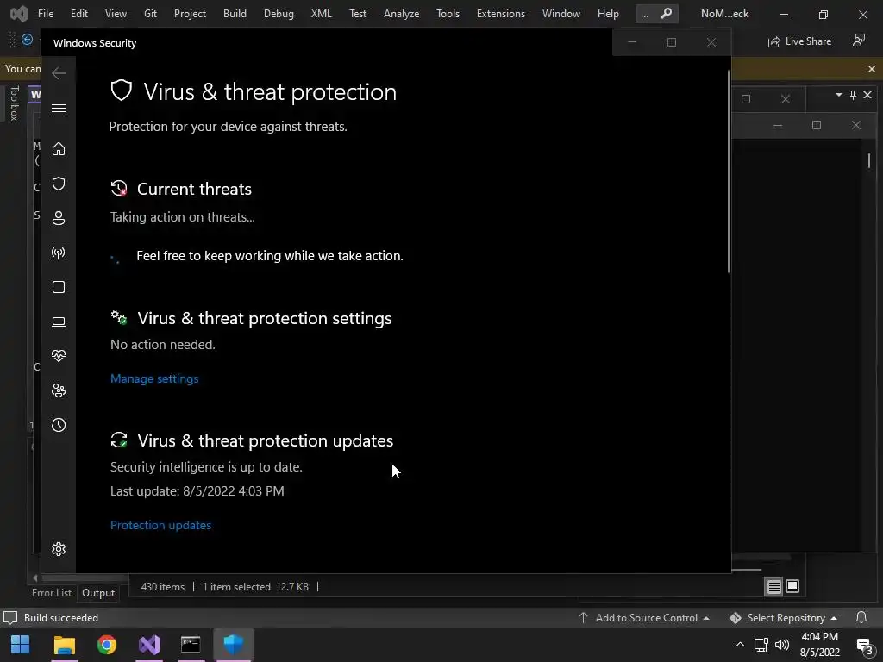The image size is (883, 662).
Task: Open the command prompt taskbar icon
Action: point(191,645)
